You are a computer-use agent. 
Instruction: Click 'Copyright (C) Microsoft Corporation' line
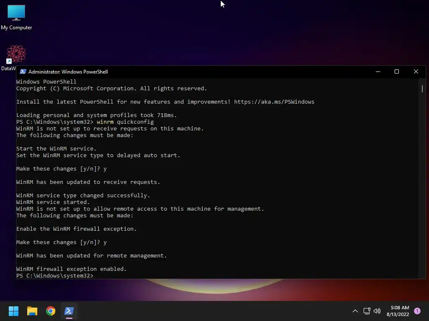(111, 89)
